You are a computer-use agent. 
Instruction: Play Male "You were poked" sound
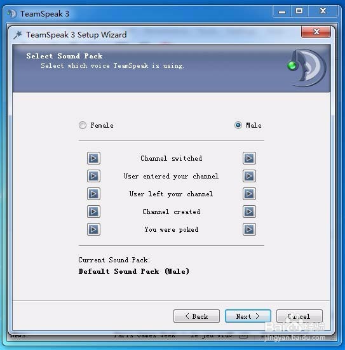tap(249, 229)
